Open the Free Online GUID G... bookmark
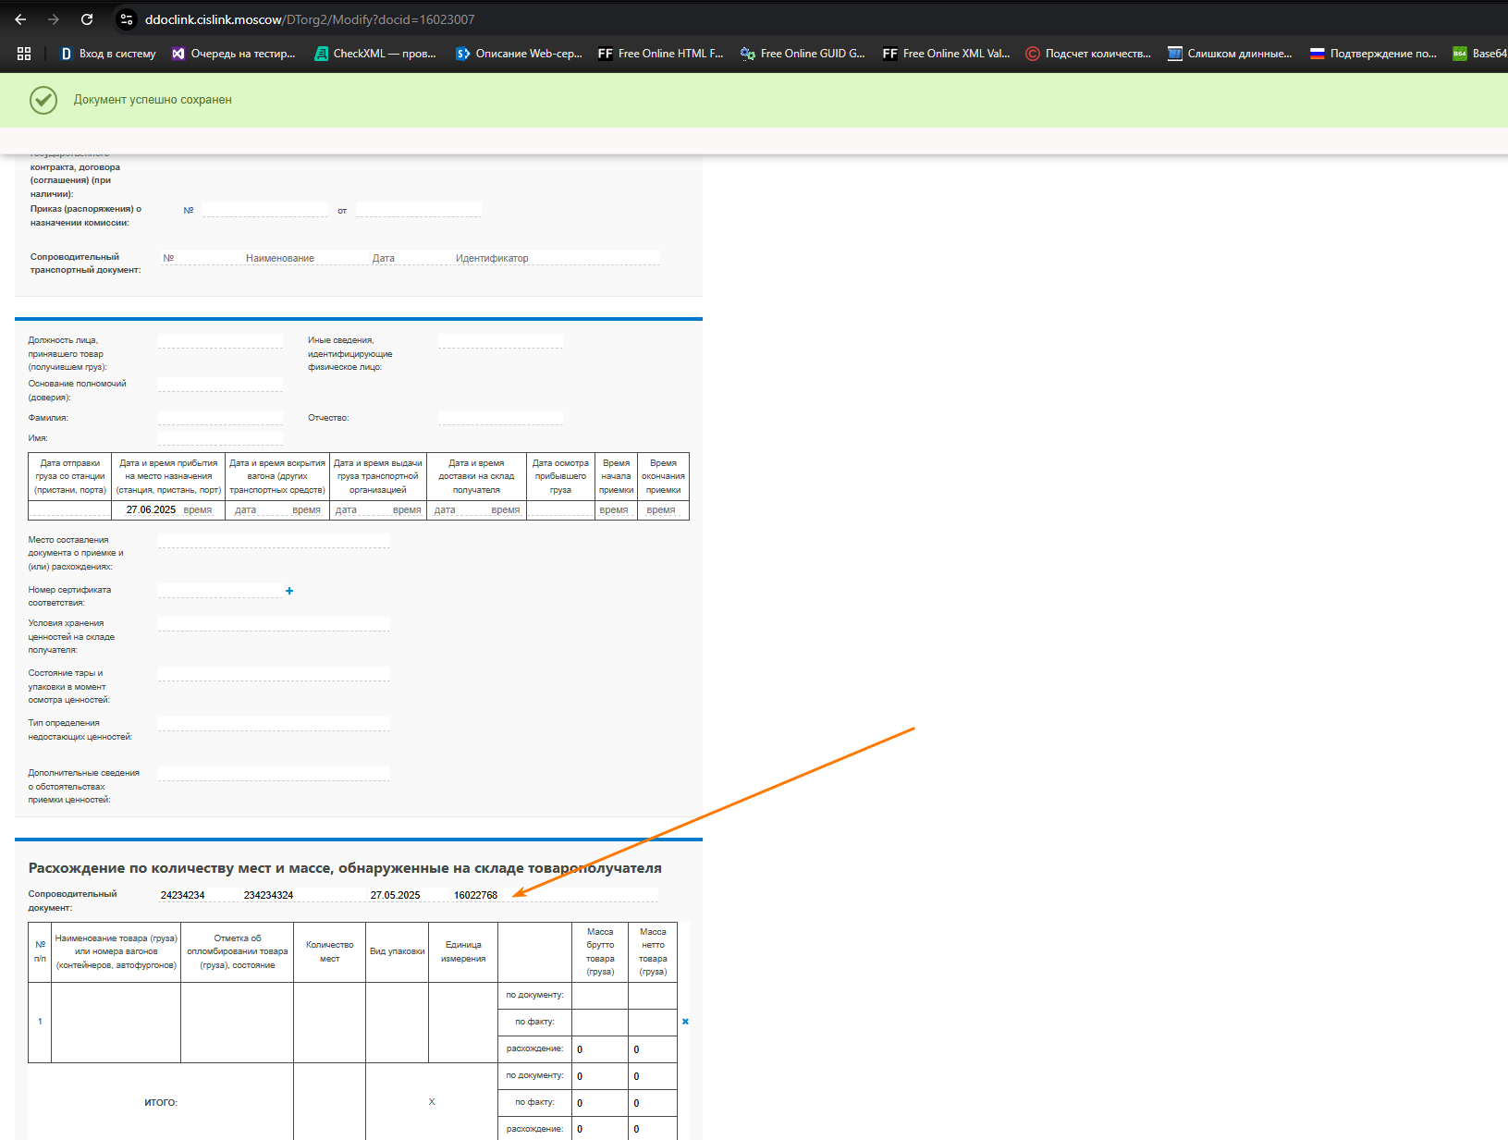1508x1140 pixels. 803,54
